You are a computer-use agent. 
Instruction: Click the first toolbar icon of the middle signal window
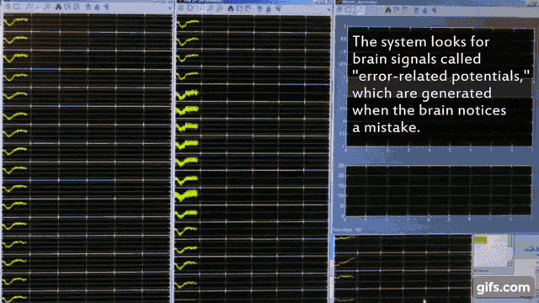click(181, 8)
